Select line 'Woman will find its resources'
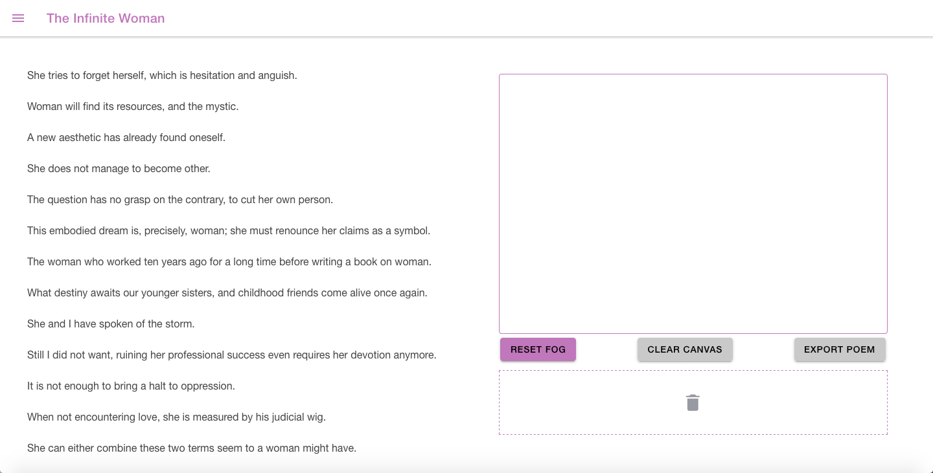Viewport: 933px width, 473px height. click(133, 107)
